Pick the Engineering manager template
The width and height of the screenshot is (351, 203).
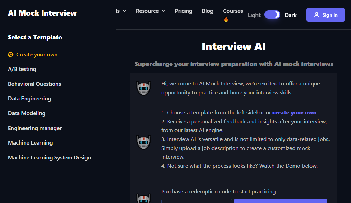click(x=35, y=128)
